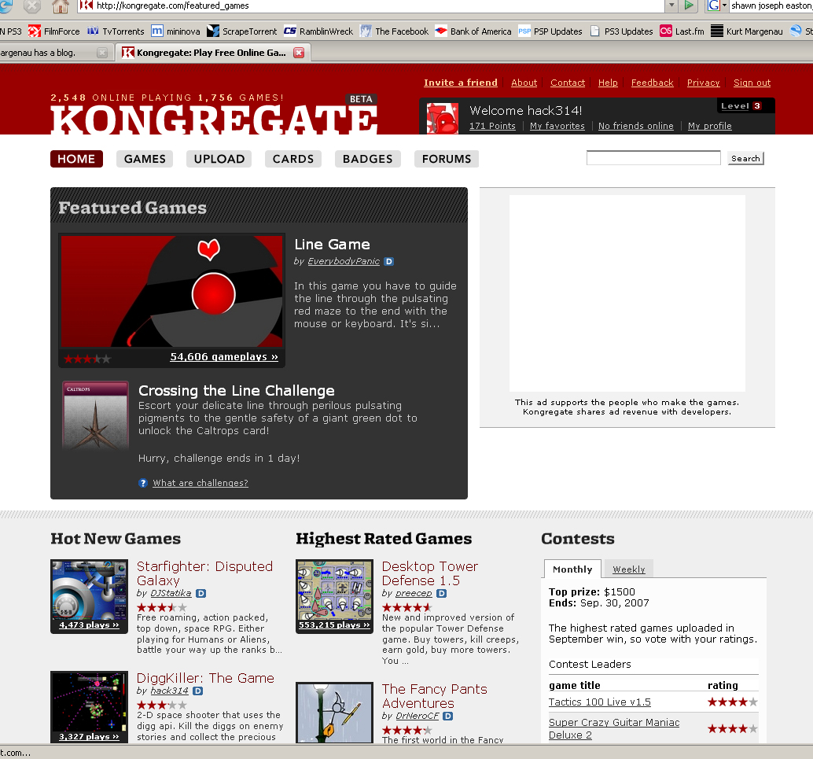This screenshot has height=759, width=813.
Task: Open the 54,606 gameplays link
Action: (224, 357)
